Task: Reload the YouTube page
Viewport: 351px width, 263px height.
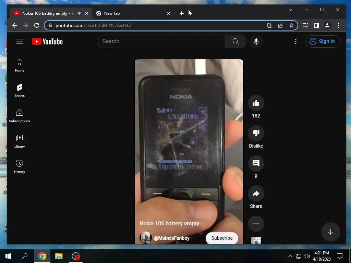Action: tap(37, 25)
